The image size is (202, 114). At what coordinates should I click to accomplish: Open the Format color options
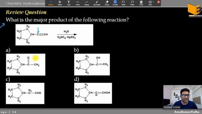(x=115, y=3)
